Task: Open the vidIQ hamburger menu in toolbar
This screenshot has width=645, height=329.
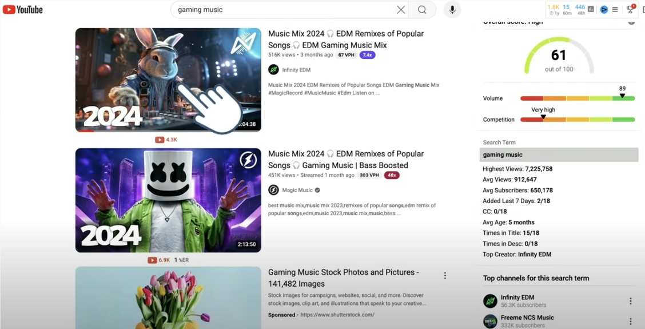Action: point(615,10)
